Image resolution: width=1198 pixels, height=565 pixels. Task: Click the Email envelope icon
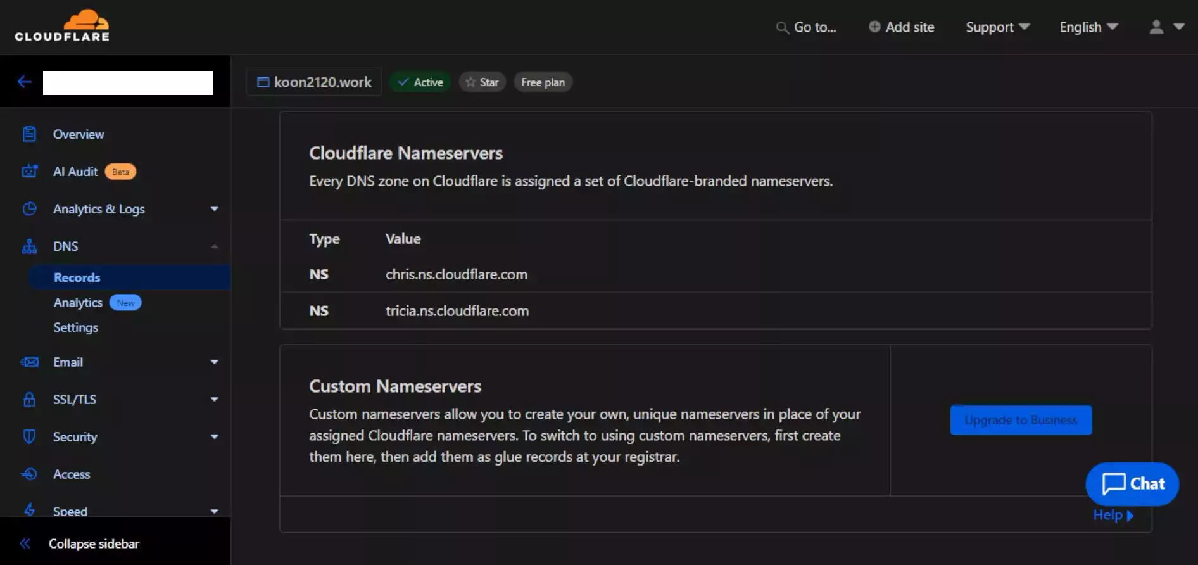(29, 362)
